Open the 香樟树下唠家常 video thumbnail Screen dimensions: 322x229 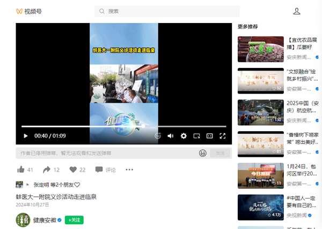click(261, 144)
